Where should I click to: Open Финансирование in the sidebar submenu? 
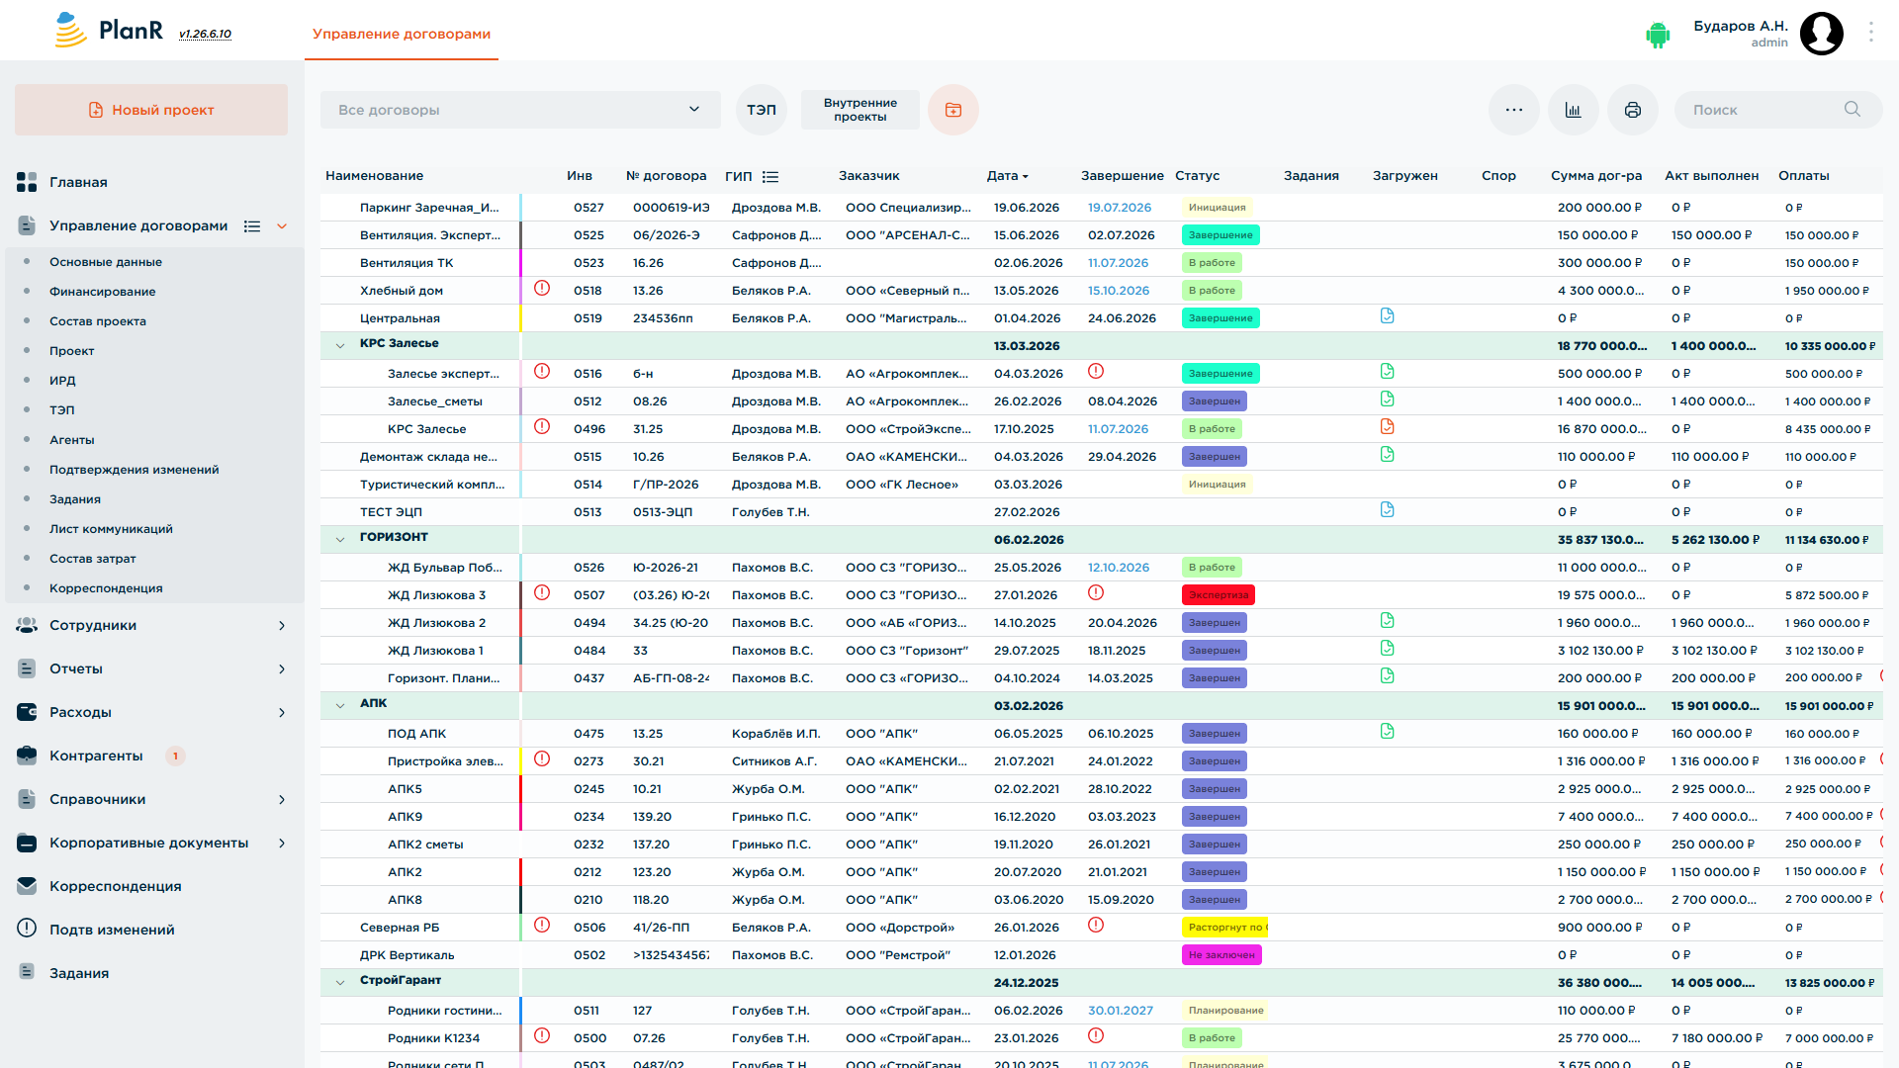(103, 292)
